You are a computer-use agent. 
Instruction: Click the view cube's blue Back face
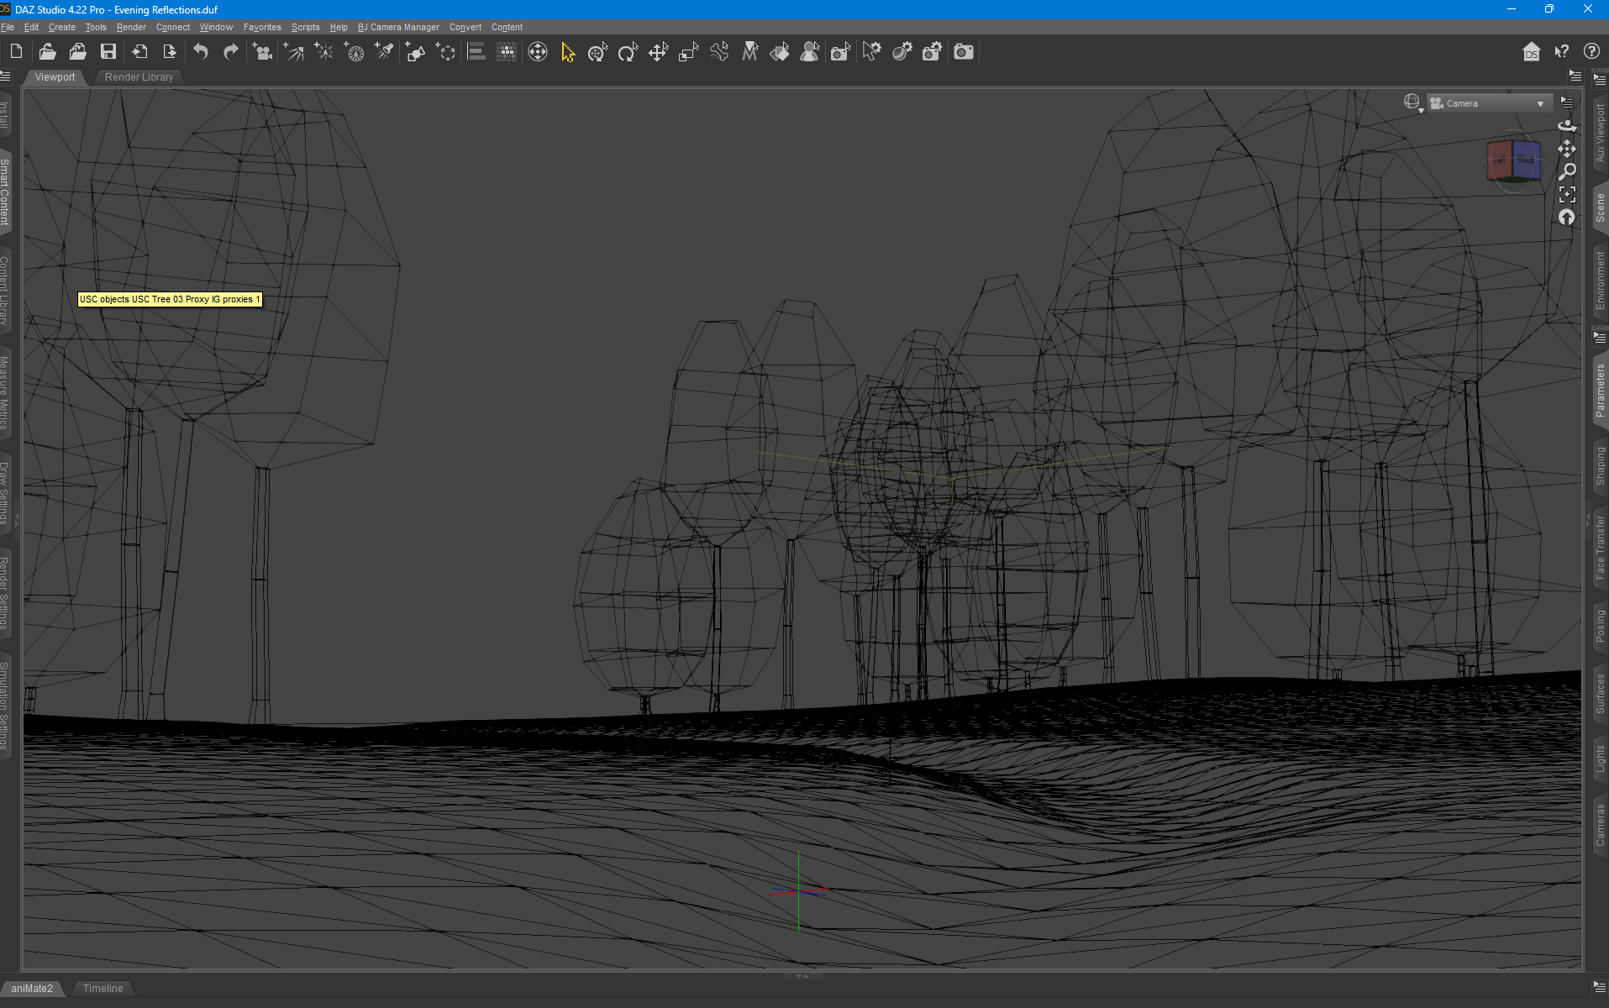click(x=1527, y=160)
